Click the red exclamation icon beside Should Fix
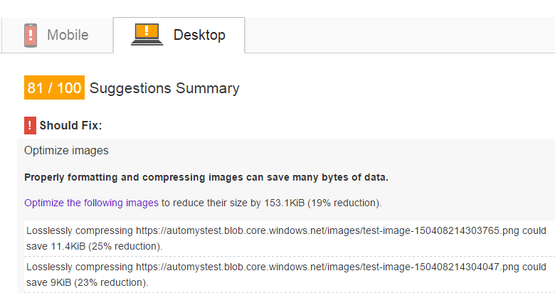 pos(30,125)
